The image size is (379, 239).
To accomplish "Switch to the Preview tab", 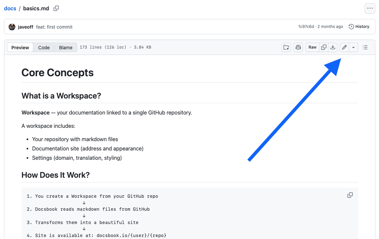I will [x=20, y=47].
